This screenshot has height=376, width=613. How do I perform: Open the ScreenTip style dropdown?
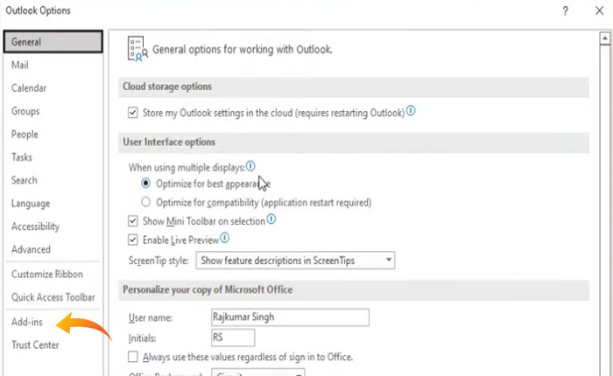(x=390, y=261)
